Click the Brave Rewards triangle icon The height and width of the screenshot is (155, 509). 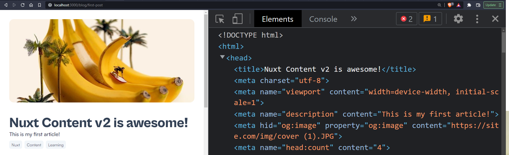pyautogui.click(x=459, y=5)
